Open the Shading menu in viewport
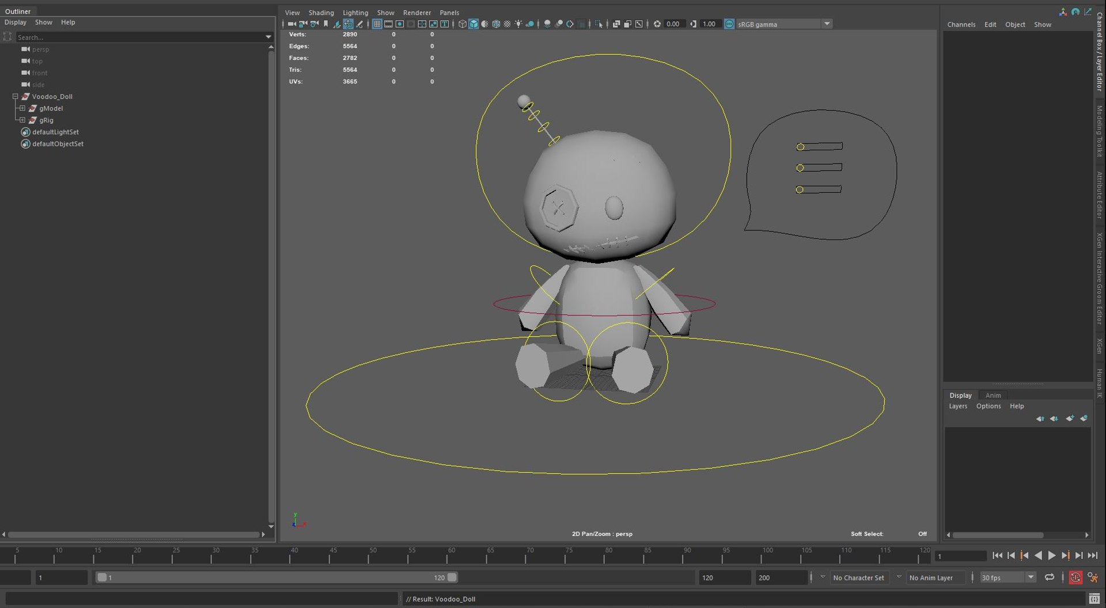Screen dimensions: 1106x608 [x=321, y=13]
